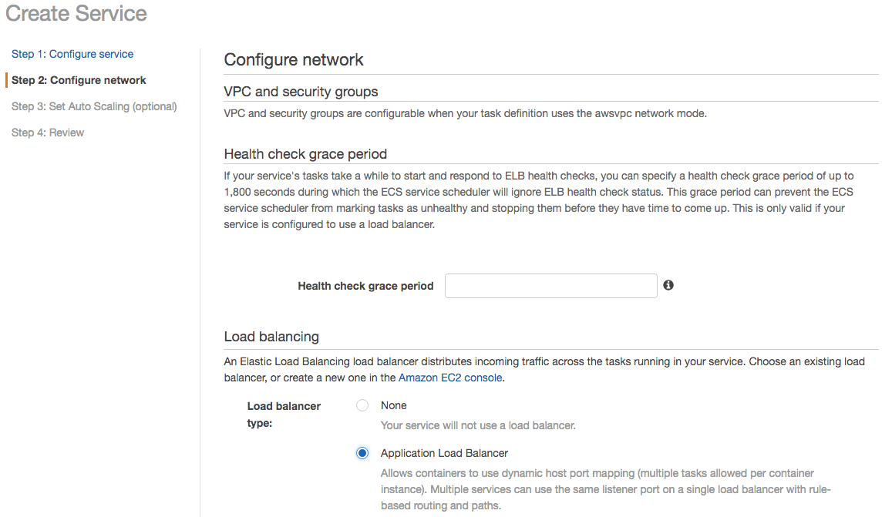Click the Create Service page title
Viewport: 892px width, 517px height.
pos(76,13)
